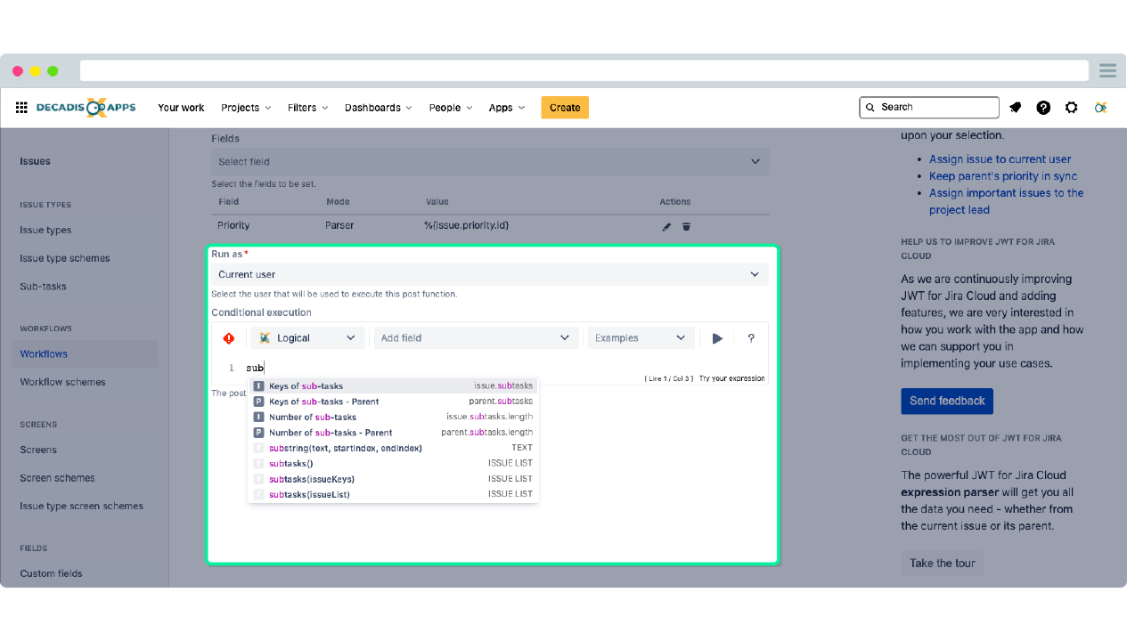The image size is (1127, 641).
Task: Click the Search input field
Action: pos(929,107)
